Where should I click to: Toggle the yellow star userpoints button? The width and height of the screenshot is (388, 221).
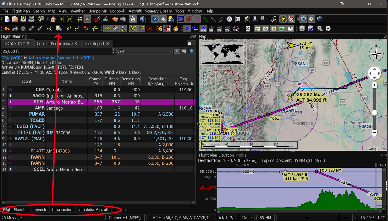[283, 19]
